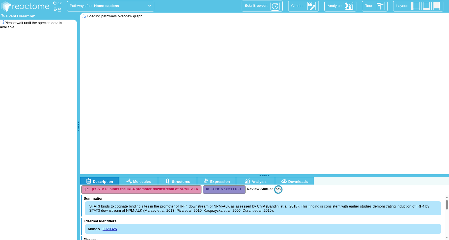This screenshot has width=449, height=240.
Task: Open the Mondo 0020325 link
Action: (x=110, y=229)
